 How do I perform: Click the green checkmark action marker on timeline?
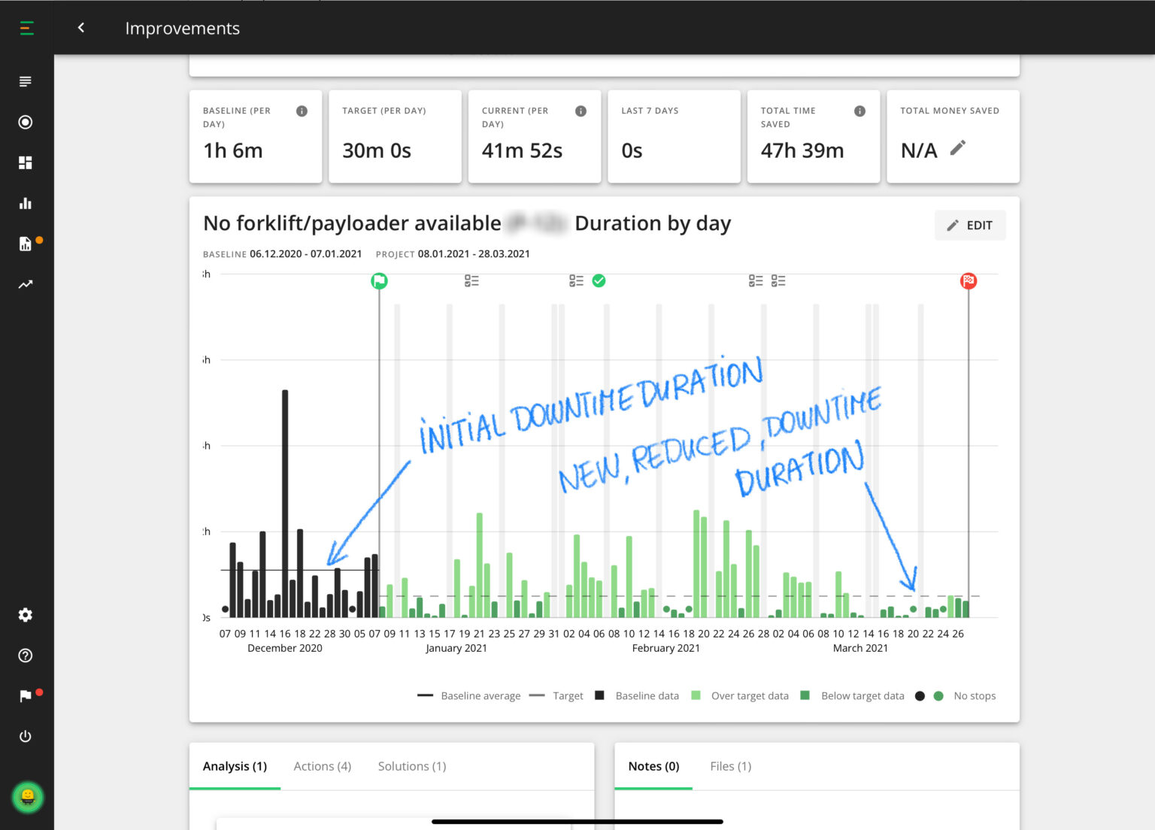tap(599, 280)
